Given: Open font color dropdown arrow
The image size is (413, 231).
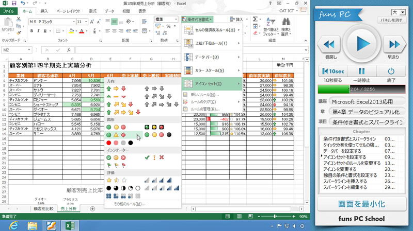Looking at the screenshot, I should click(x=86, y=31).
